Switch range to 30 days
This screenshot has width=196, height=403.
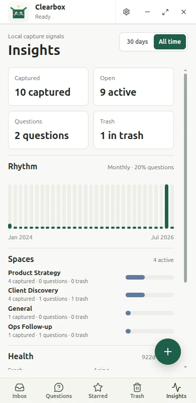tap(137, 42)
